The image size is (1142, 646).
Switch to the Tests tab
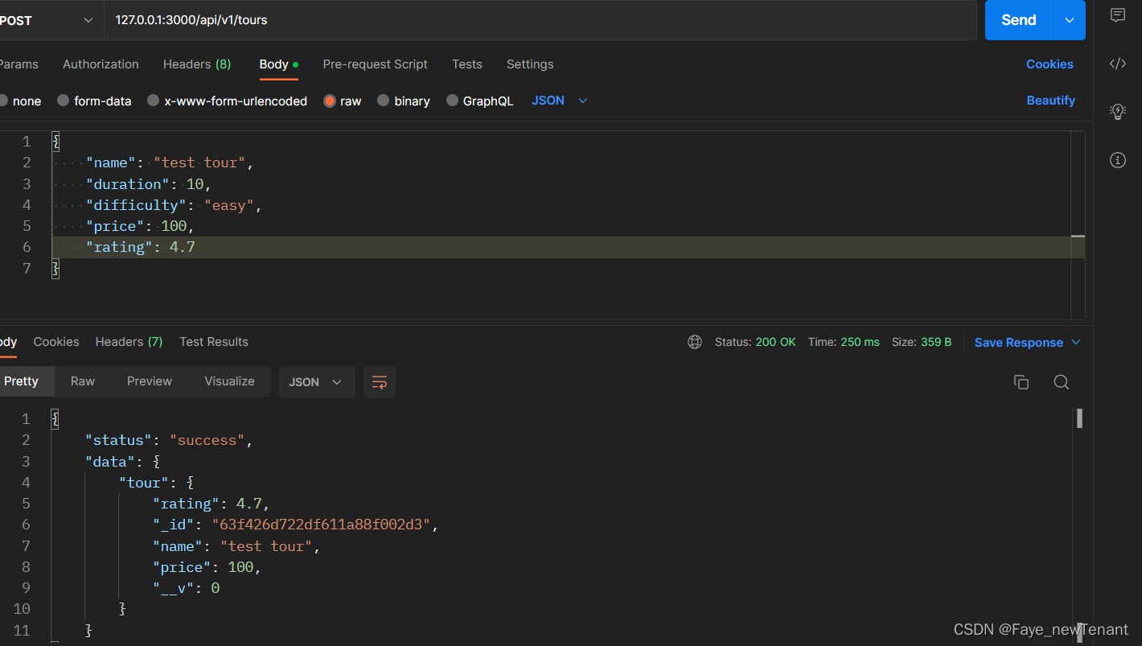point(466,64)
